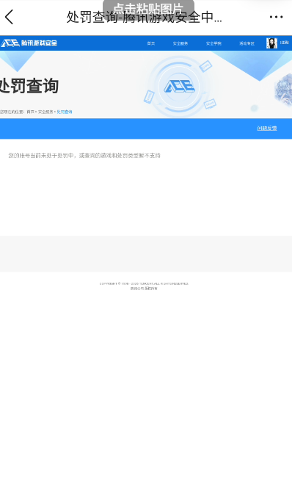Viewport: 292px width, 503px height.
Task: Open the 问题反馈 link in blue bar
Action: (x=267, y=128)
